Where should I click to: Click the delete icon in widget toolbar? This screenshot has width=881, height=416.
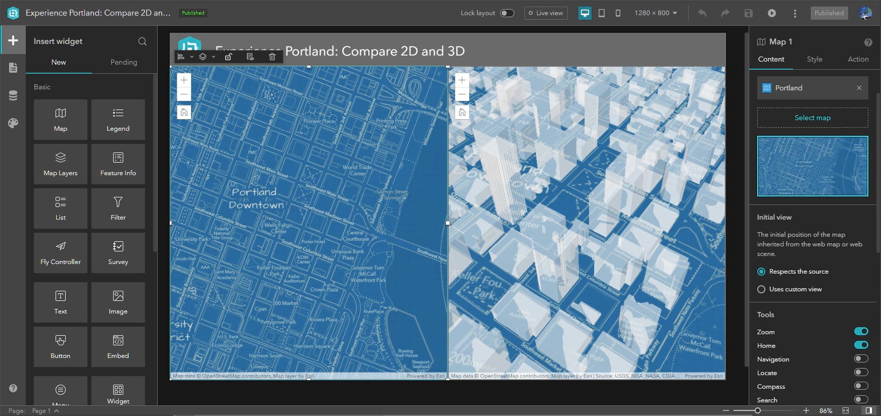click(x=272, y=57)
